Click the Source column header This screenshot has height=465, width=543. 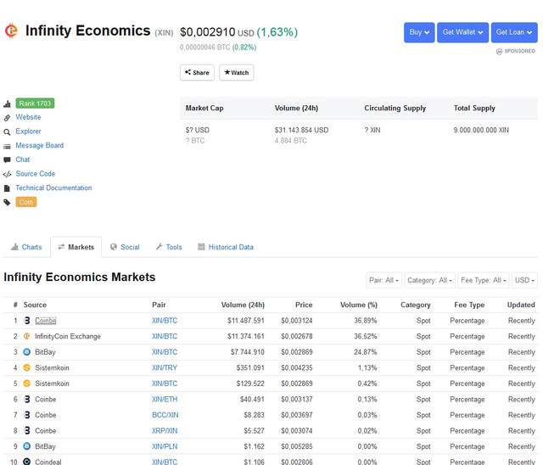tap(35, 305)
